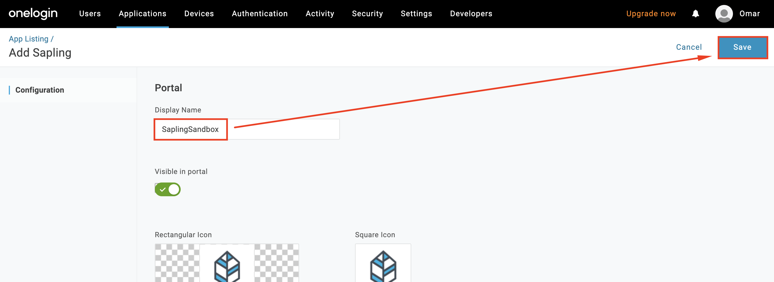The width and height of the screenshot is (774, 282).
Task: Expand the Security menu
Action: pyautogui.click(x=367, y=13)
